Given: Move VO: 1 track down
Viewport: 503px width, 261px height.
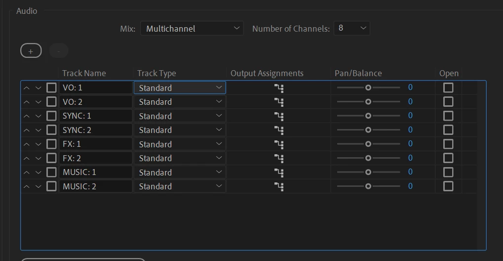Looking at the screenshot, I should (x=38, y=88).
